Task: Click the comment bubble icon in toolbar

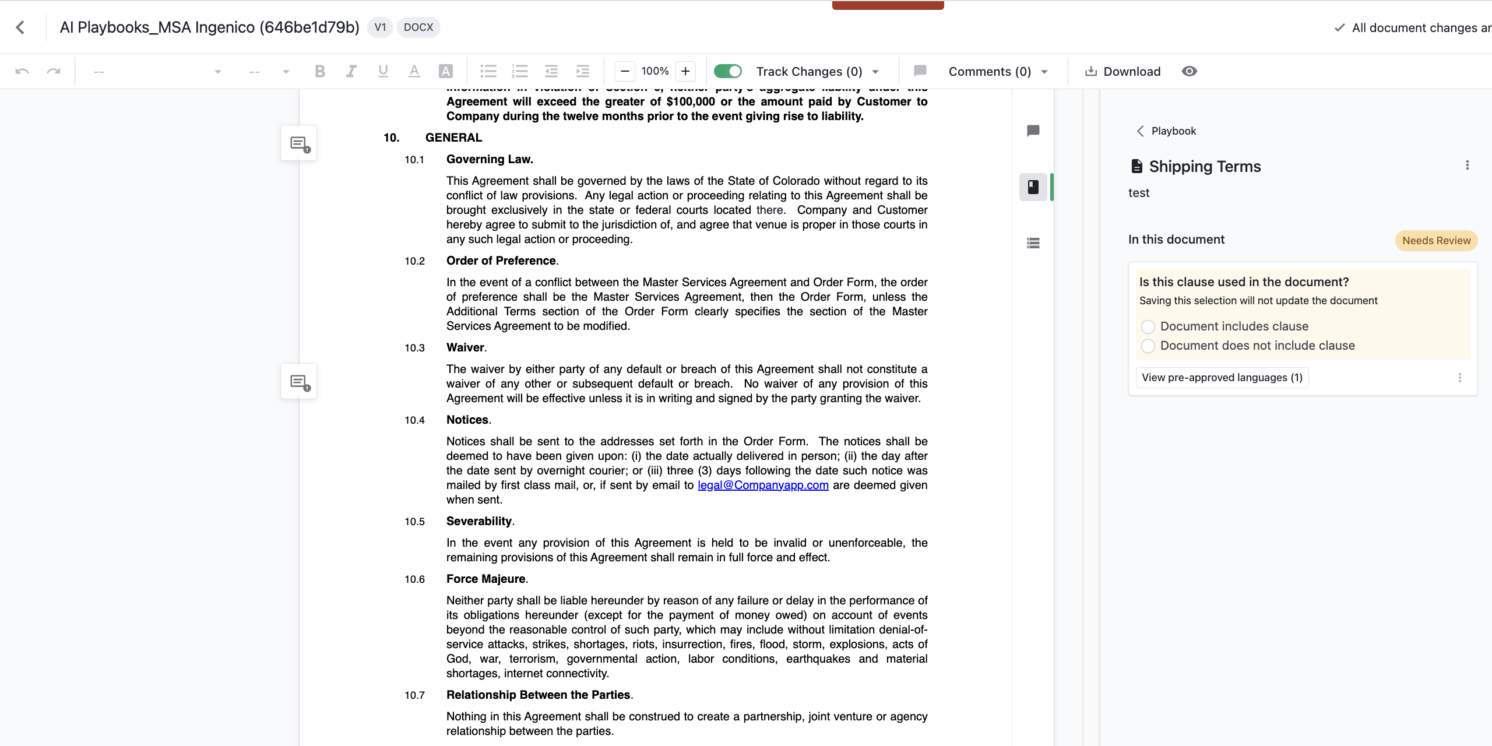Action: tap(920, 71)
